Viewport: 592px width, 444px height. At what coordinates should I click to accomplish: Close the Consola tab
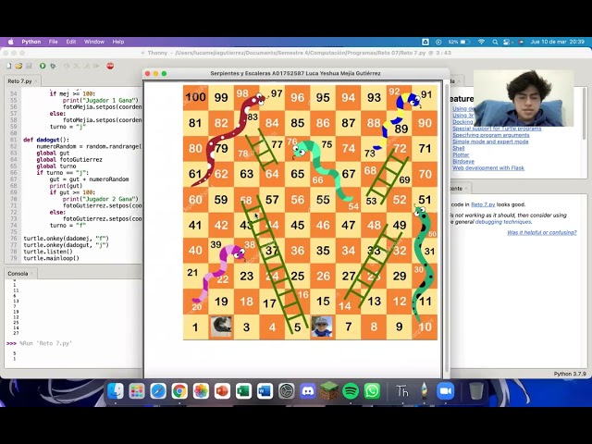[x=32, y=274]
